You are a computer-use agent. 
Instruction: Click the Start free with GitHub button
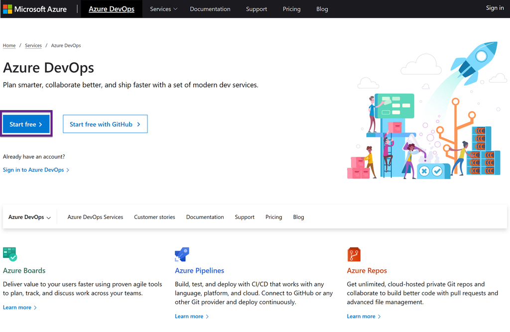pos(105,124)
